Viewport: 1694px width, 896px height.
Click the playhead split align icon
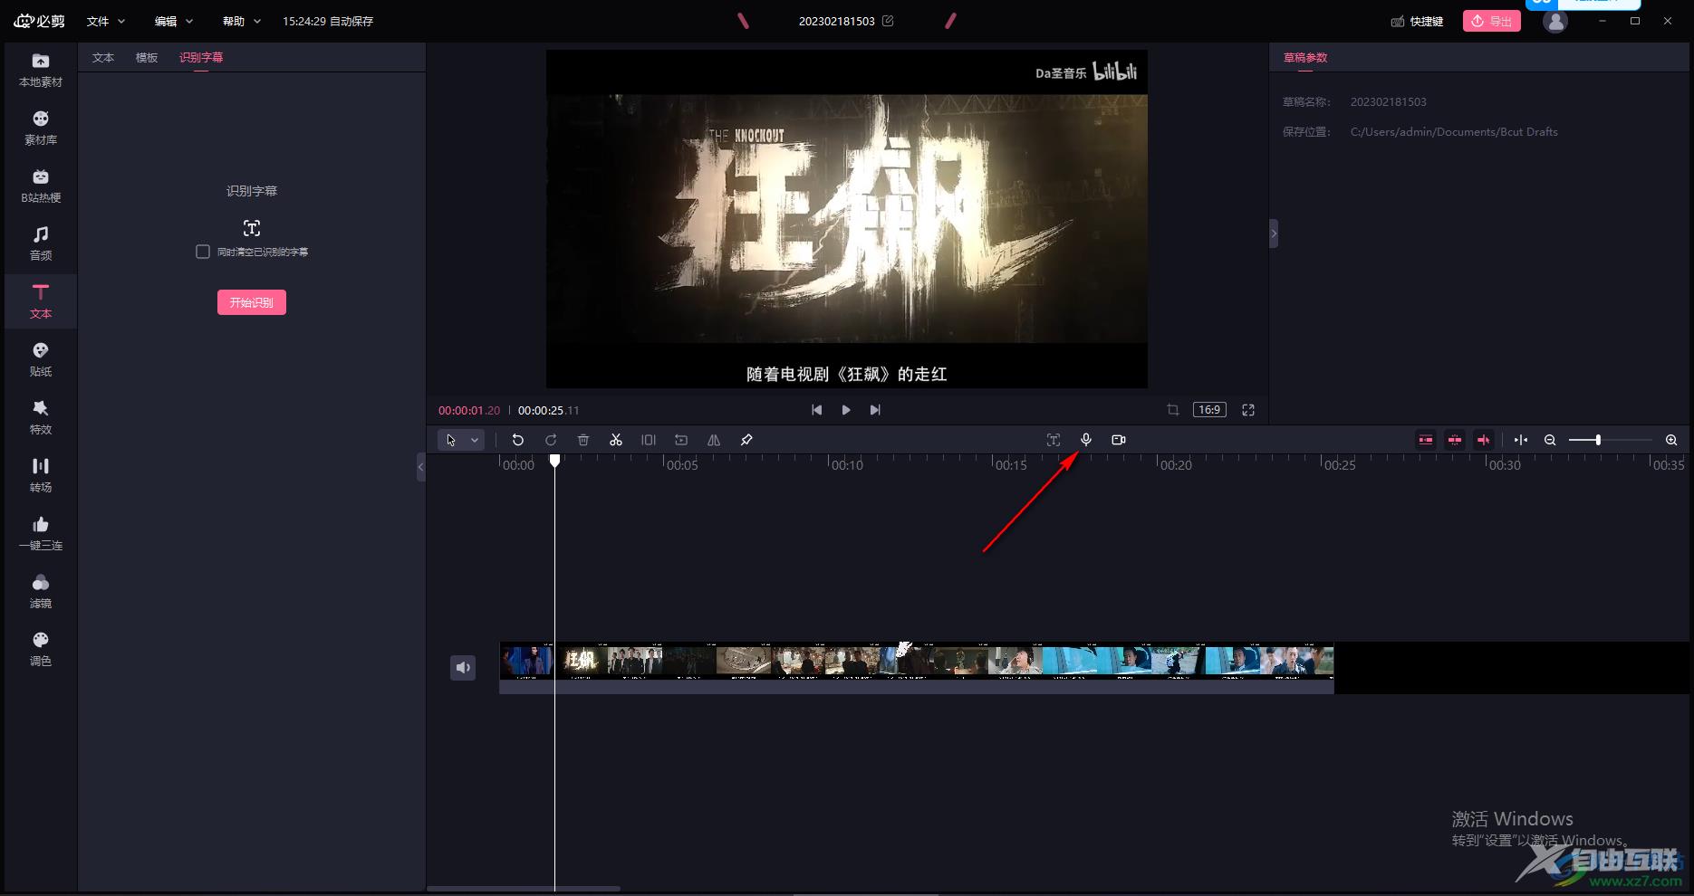click(x=1521, y=440)
